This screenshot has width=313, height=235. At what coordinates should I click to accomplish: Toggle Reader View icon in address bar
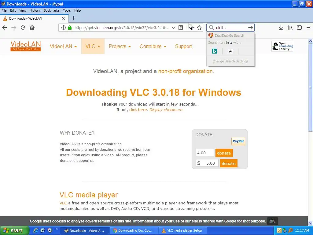point(181,28)
